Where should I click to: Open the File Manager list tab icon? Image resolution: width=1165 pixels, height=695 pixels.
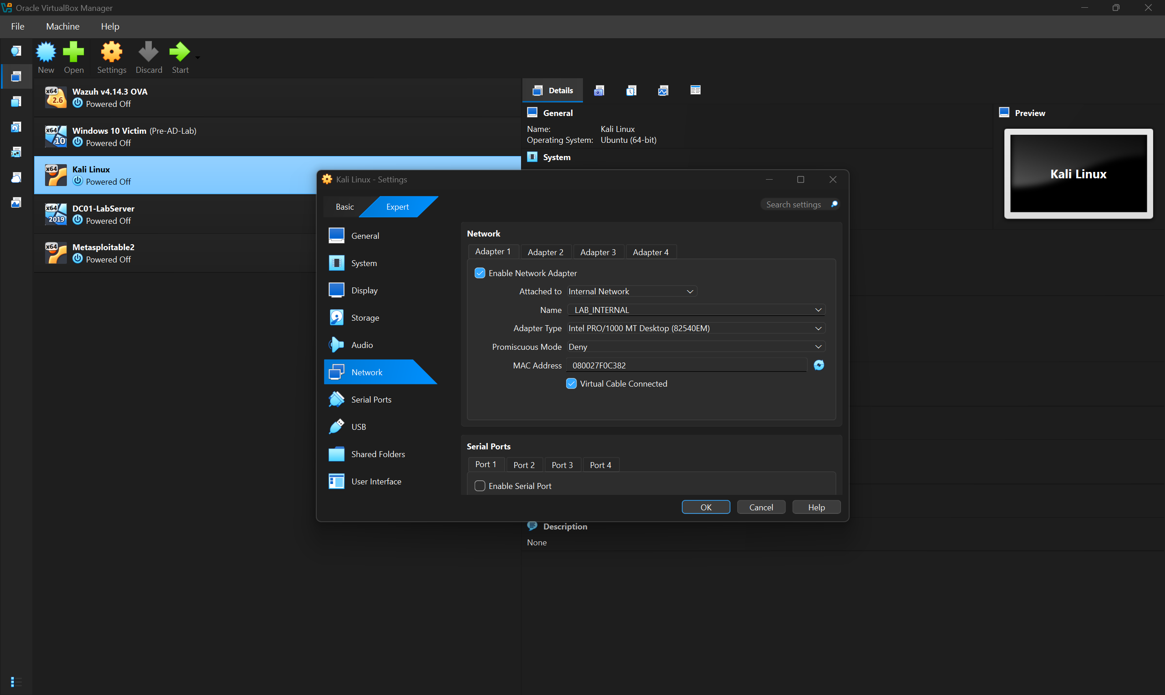point(696,91)
